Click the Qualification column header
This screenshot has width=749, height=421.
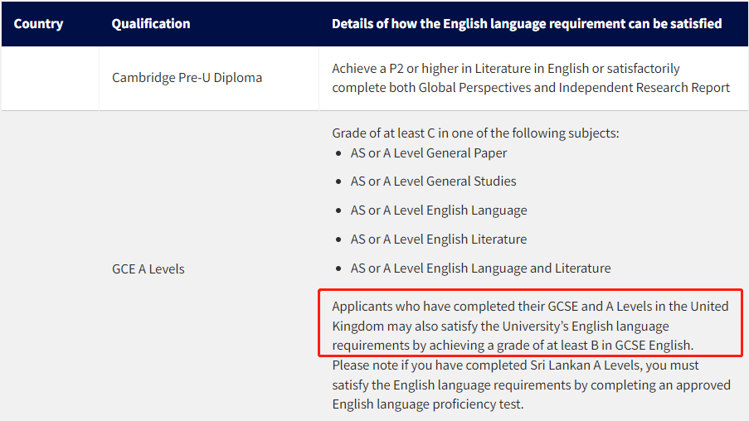[151, 24]
